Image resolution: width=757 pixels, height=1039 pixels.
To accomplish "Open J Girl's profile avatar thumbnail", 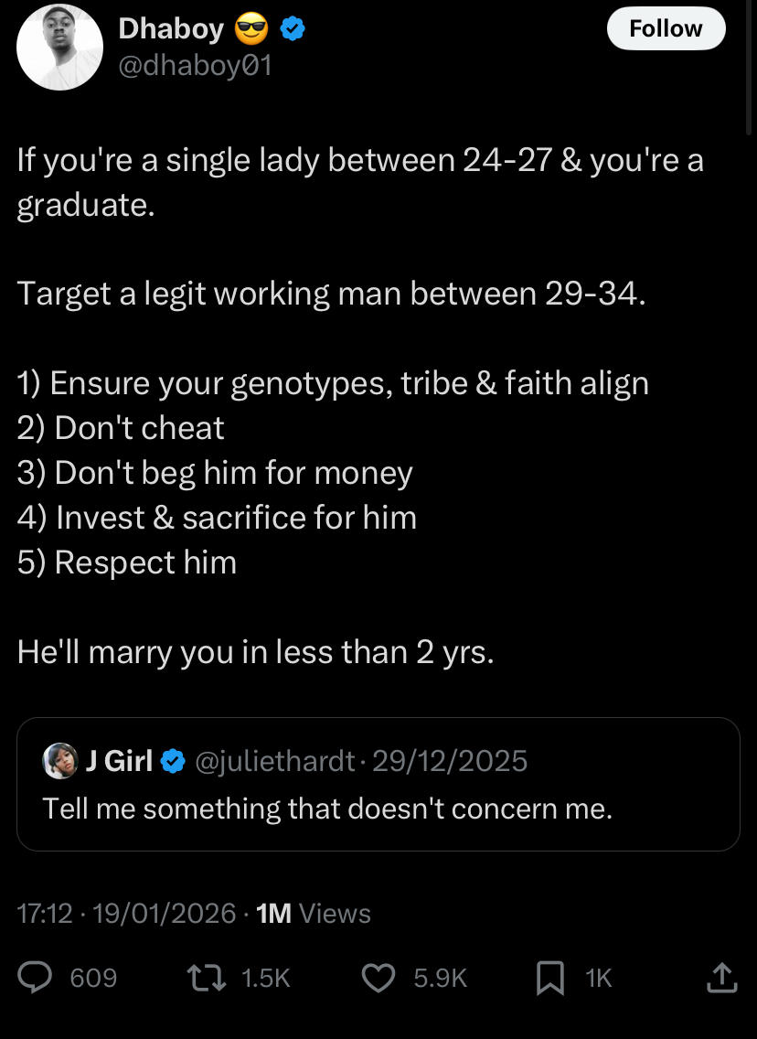I will point(59,760).
